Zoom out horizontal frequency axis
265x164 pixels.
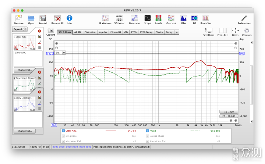(x=231, y=120)
